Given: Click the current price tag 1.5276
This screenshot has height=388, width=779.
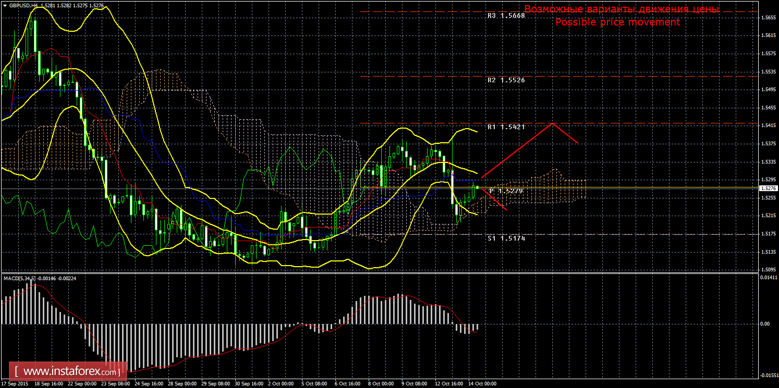Looking at the screenshot, I should tap(769, 188).
